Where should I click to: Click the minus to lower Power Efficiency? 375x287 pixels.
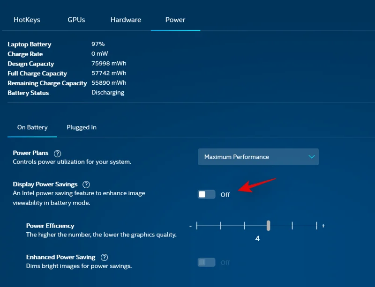(190, 225)
